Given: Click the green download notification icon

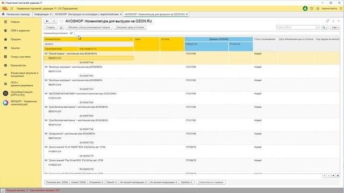Looking at the screenshot, I should [x=305, y=9].
